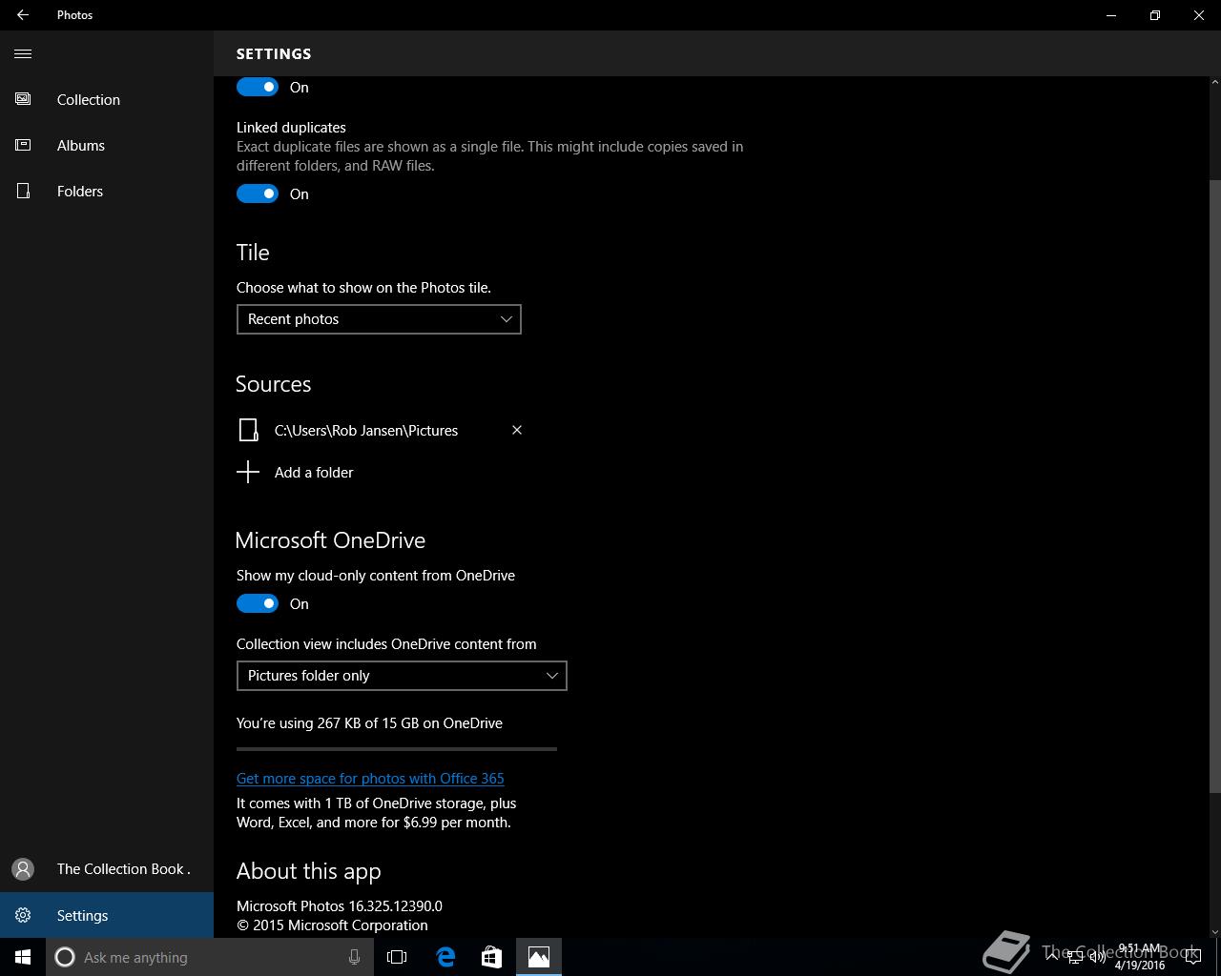Click the Microsoft Photos version text

point(340,906)
